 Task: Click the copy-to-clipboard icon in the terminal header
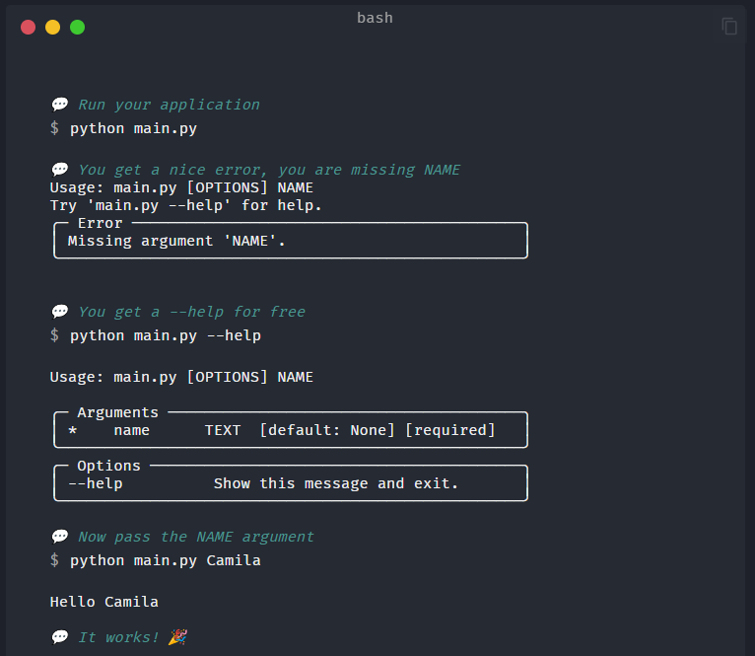(729, 27)
